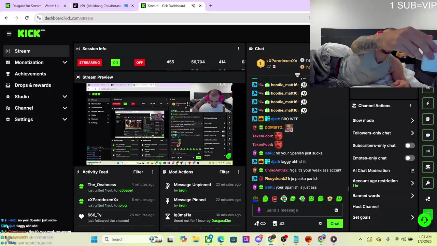The width and height of the screenshot is (437, 246).
Task: Click the green ON toggle button
Action: point(115,63)
